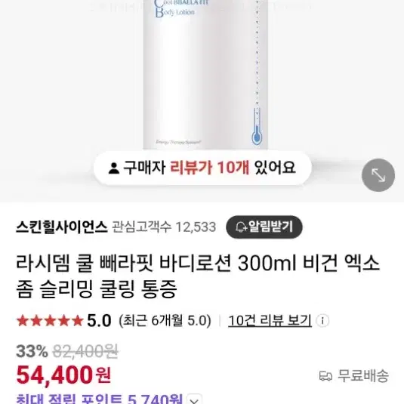Tap the blue thermometer graphic on bottle

click(x=256, y=126)
